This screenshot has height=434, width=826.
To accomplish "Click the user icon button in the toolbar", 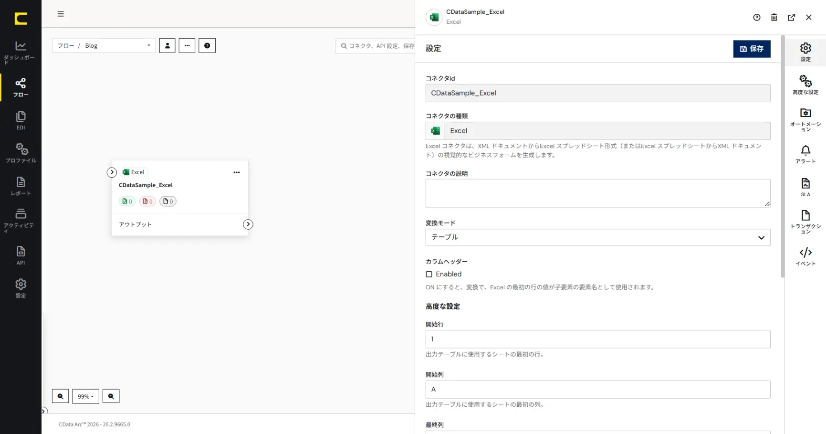I will [167, 46].
